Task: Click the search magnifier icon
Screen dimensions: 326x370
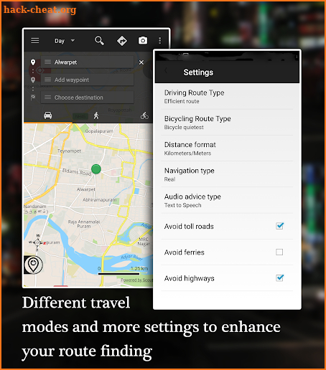Action: pos(99,41)
